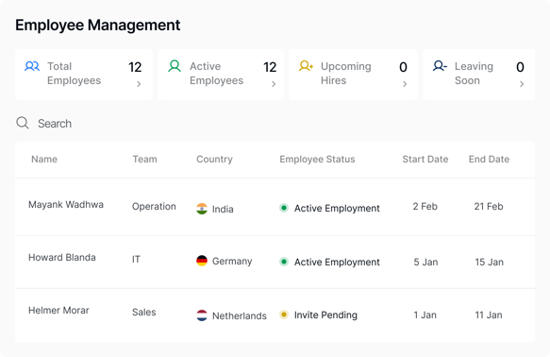Open the Active Employees card
This screenshot has height=357, width=550.
click(x=221, y=75)
